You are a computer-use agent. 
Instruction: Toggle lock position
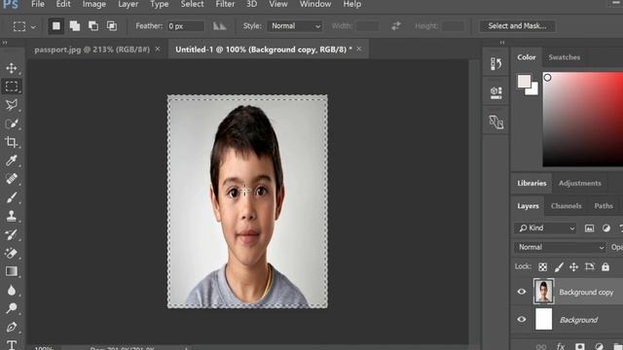coord(573,267)
